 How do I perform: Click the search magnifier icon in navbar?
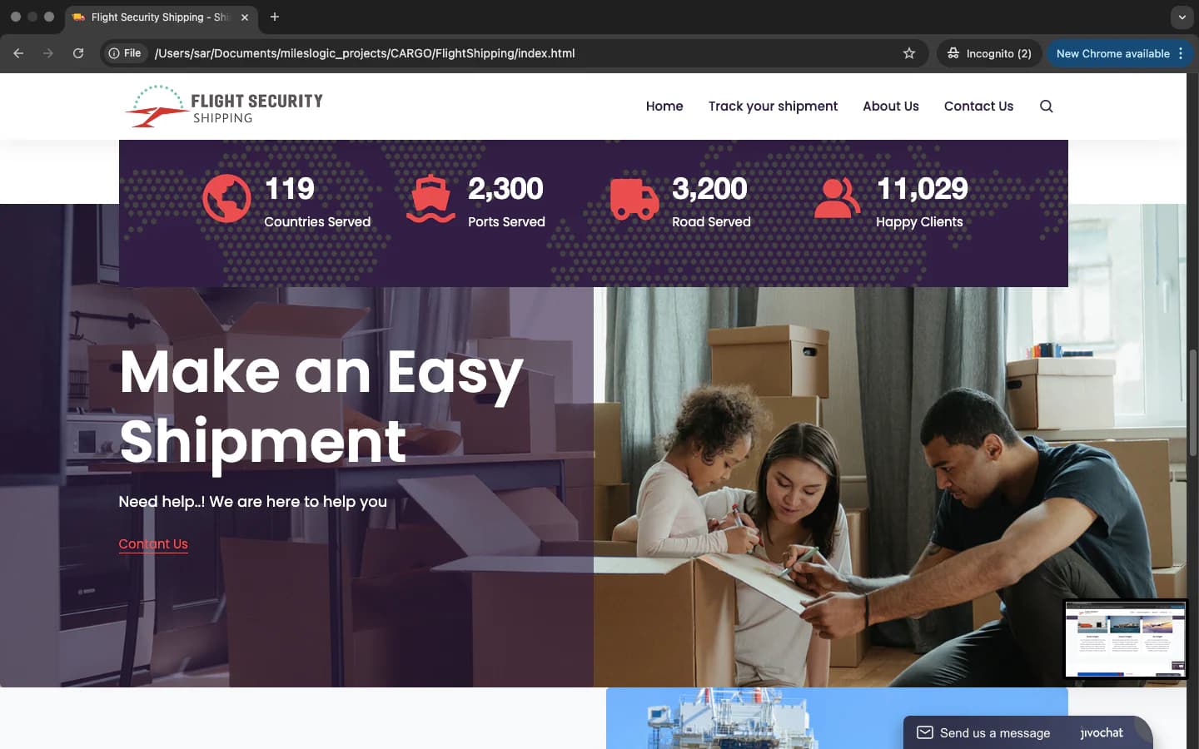pos(1047,107)
